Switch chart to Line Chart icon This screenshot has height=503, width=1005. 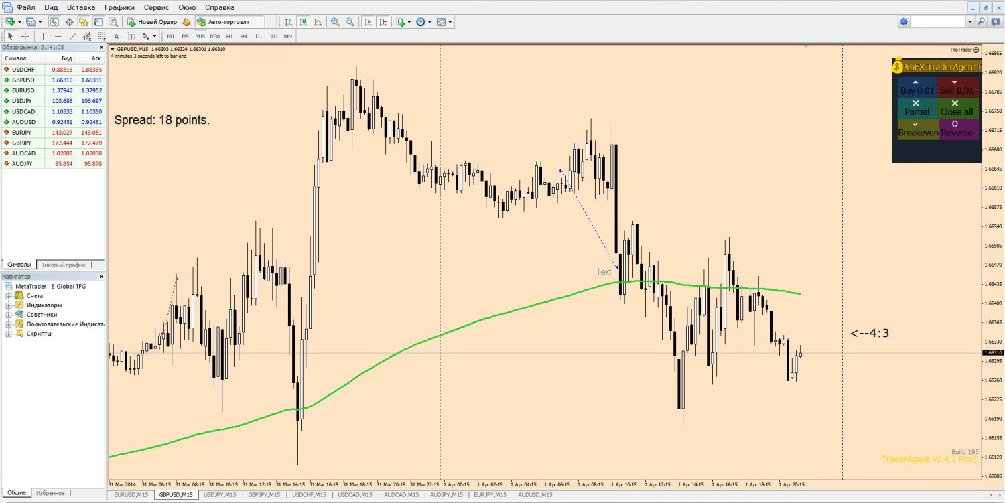[x=318, y=22]
